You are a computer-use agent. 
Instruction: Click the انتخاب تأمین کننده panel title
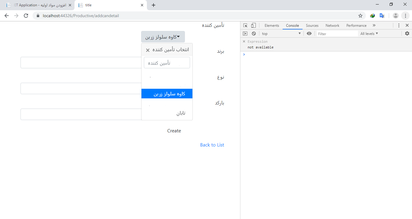point(171,50)
